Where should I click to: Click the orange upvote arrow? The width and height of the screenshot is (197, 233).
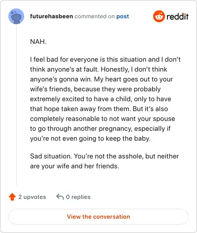[12, 197]
